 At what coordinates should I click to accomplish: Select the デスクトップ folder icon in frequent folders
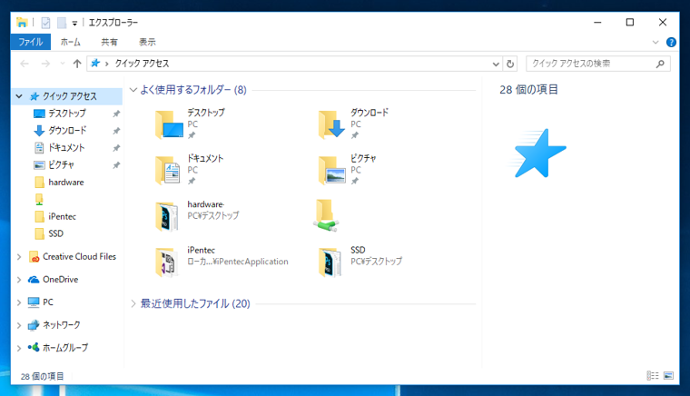[x=169, y=124]
